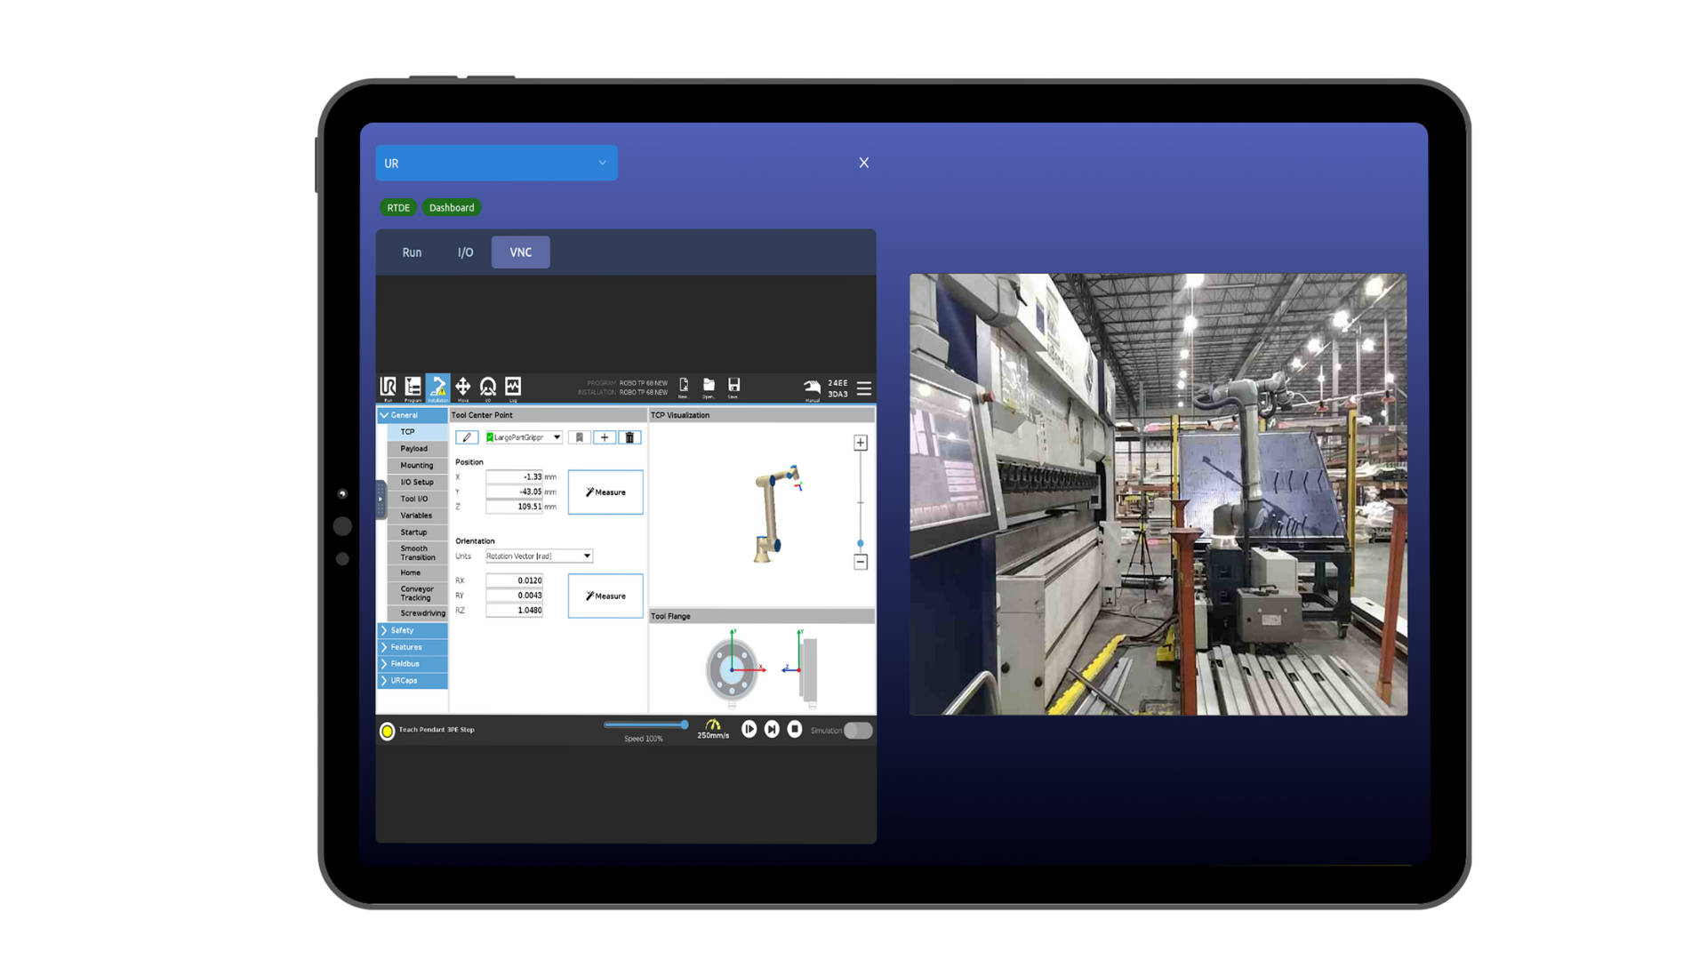Expand the side handle on left edge

pos(381,500)
